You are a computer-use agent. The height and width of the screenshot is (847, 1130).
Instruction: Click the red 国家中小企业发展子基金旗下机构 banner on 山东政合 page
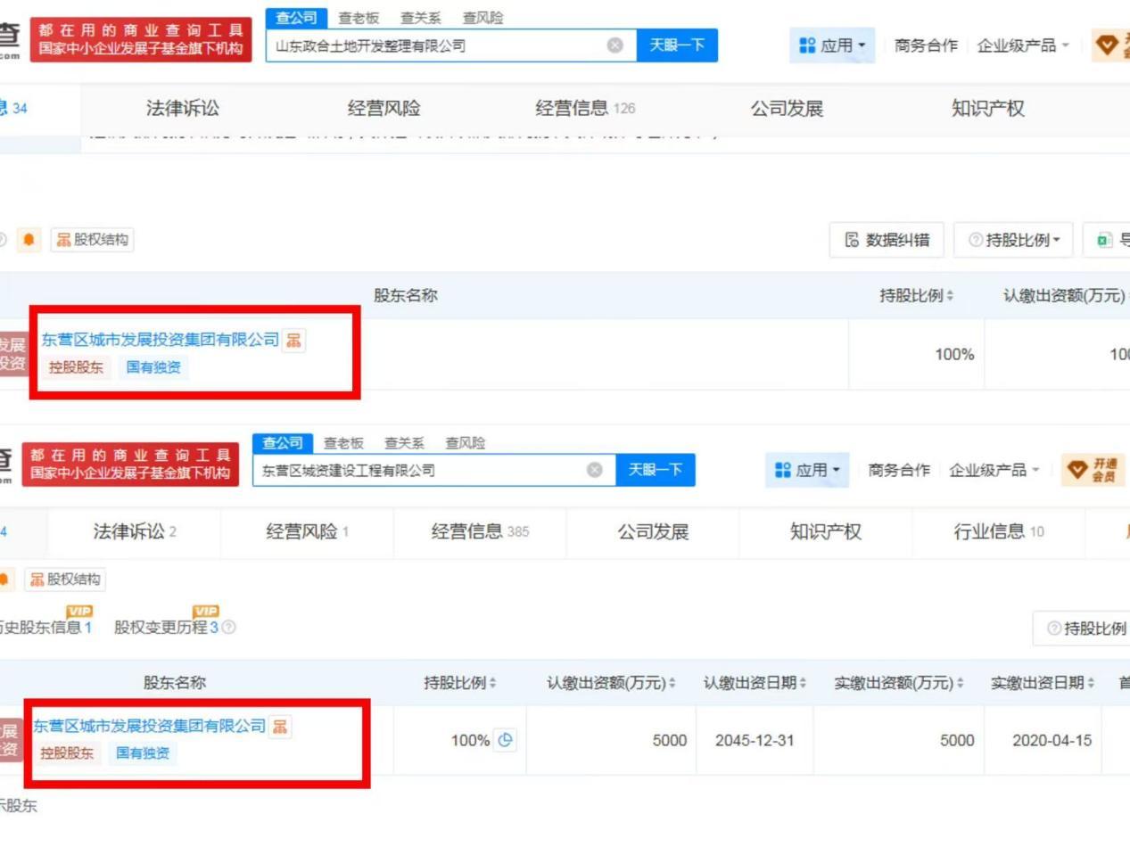tap(141, 40)
